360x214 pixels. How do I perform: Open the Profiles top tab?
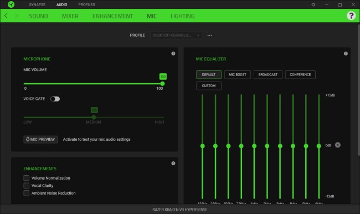[x=86, y=4]
